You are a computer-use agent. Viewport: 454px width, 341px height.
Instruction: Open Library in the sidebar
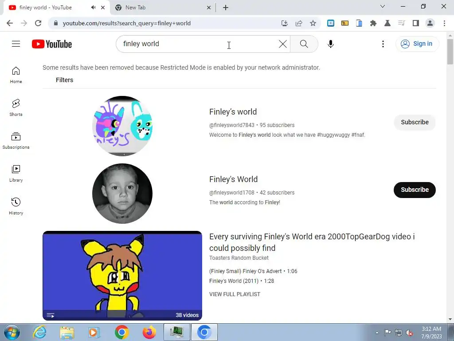pyautogui.click(x=16, y=174)
